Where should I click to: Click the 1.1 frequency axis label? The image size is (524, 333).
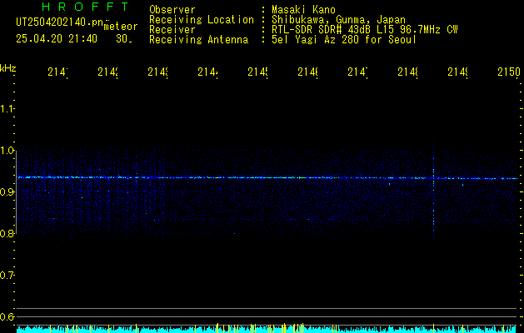coord(7,108)
